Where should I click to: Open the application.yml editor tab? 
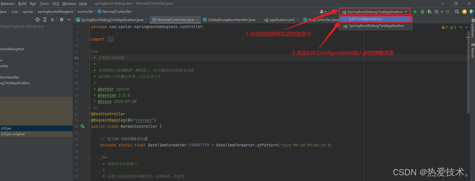click(282, 20)
